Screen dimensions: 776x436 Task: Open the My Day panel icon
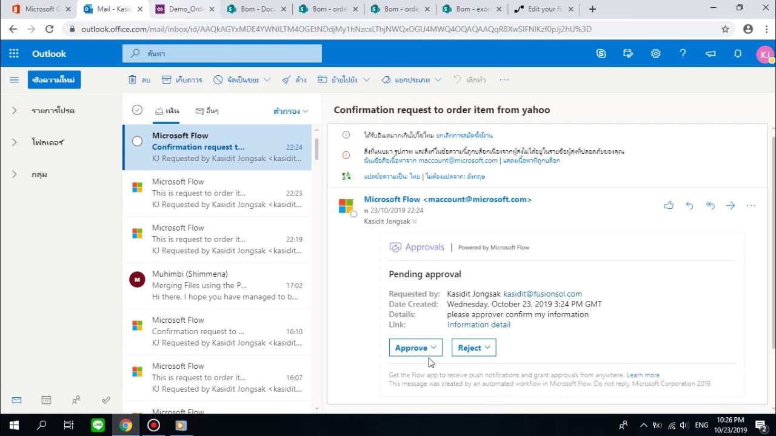click(x=628, y=54)
